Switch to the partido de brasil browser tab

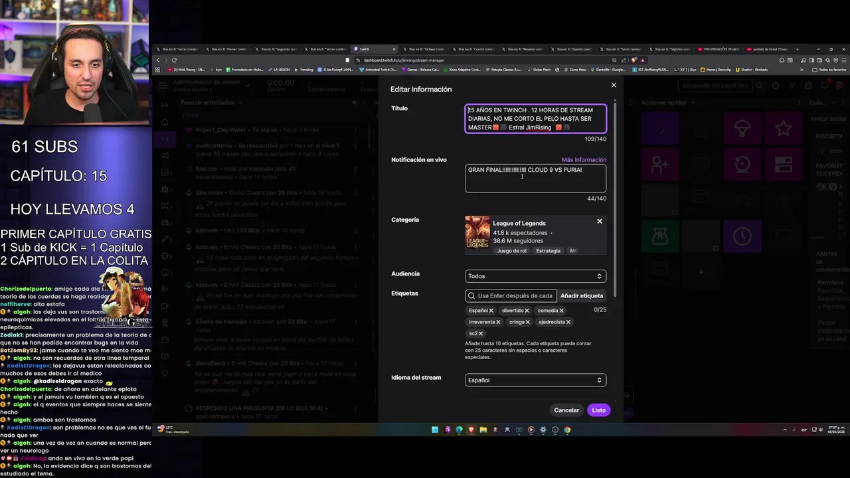click(768, 49)
